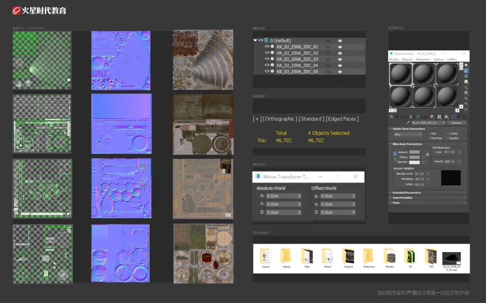Click the Diffuse color swatch
The image size is (486, 303).
pyautogui.click(x=414, y=157)
